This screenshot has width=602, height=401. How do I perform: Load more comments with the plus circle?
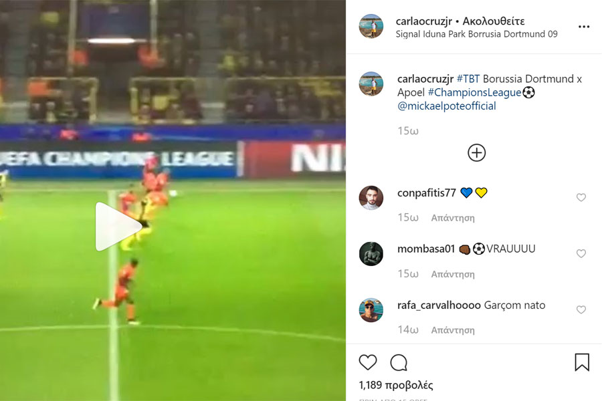tap(476, 153)
